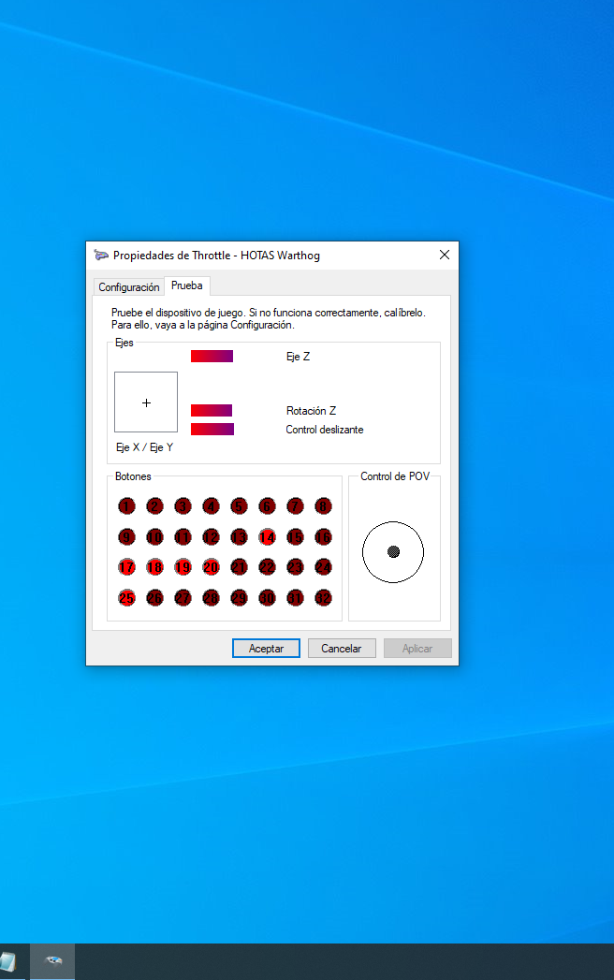Click button indicator 5
The width and height of the screenshot is (614, 980).
pos(239,506)
